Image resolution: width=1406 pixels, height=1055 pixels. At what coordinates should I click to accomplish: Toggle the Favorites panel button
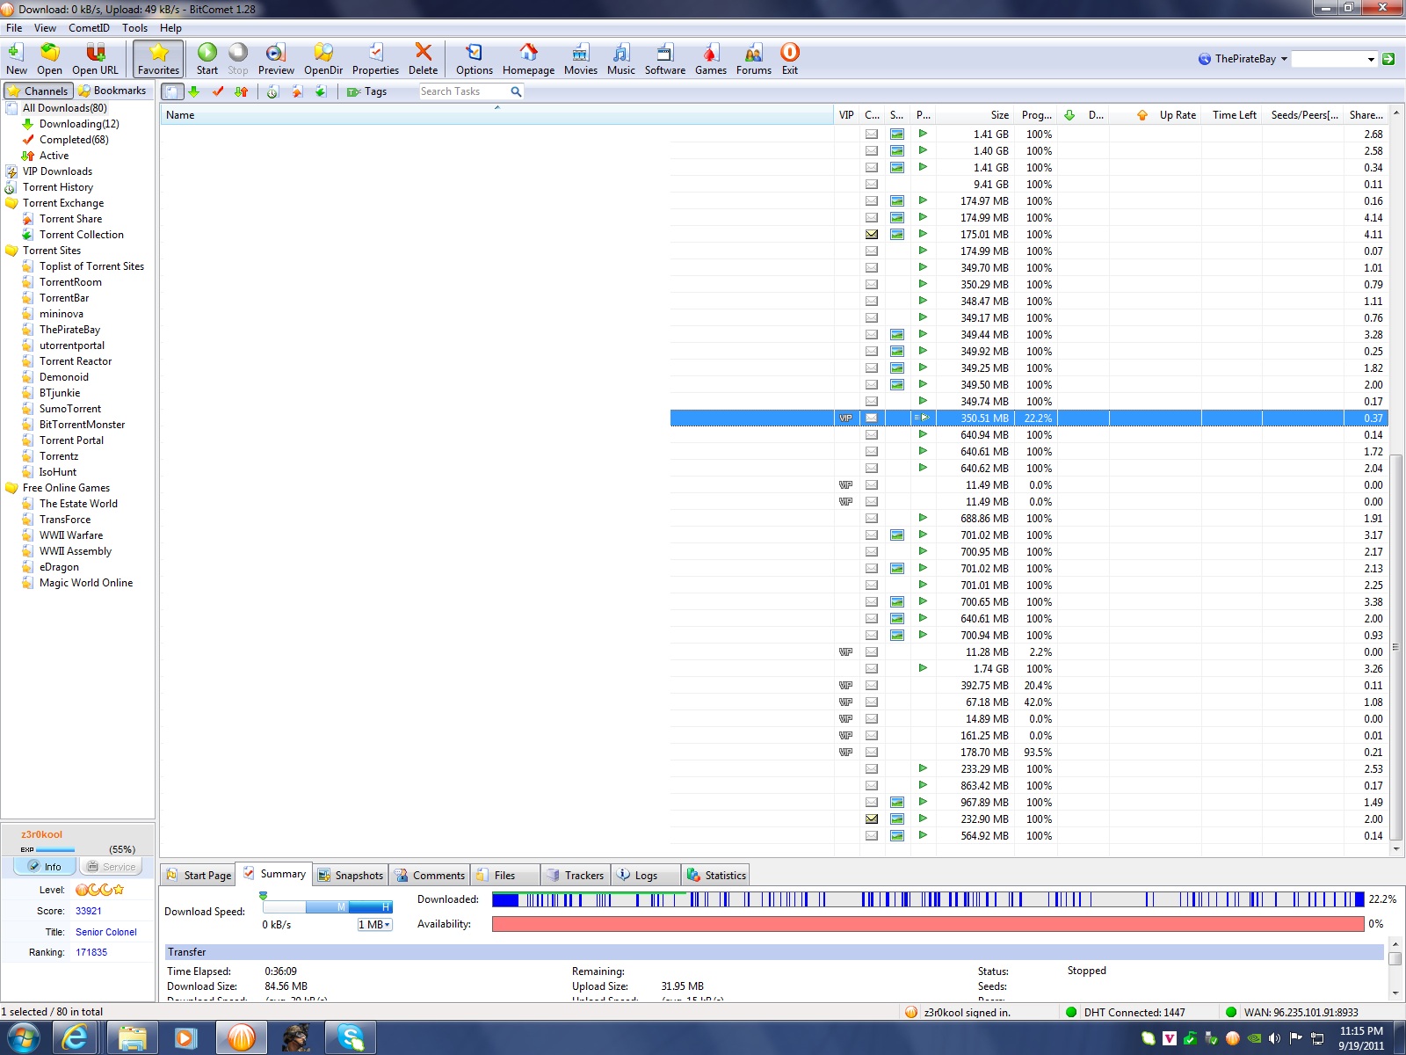pos(158,59)
